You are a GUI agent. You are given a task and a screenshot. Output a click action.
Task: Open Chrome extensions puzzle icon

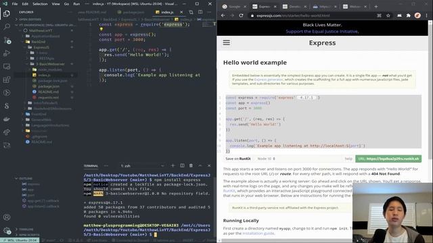[409, 16]
